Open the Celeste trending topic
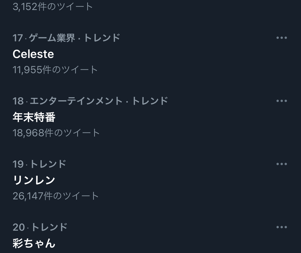 (33, 54)
